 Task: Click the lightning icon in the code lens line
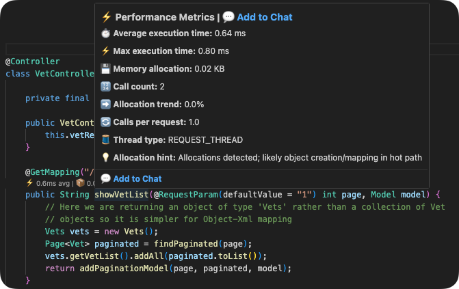click(x=29, y=183)
